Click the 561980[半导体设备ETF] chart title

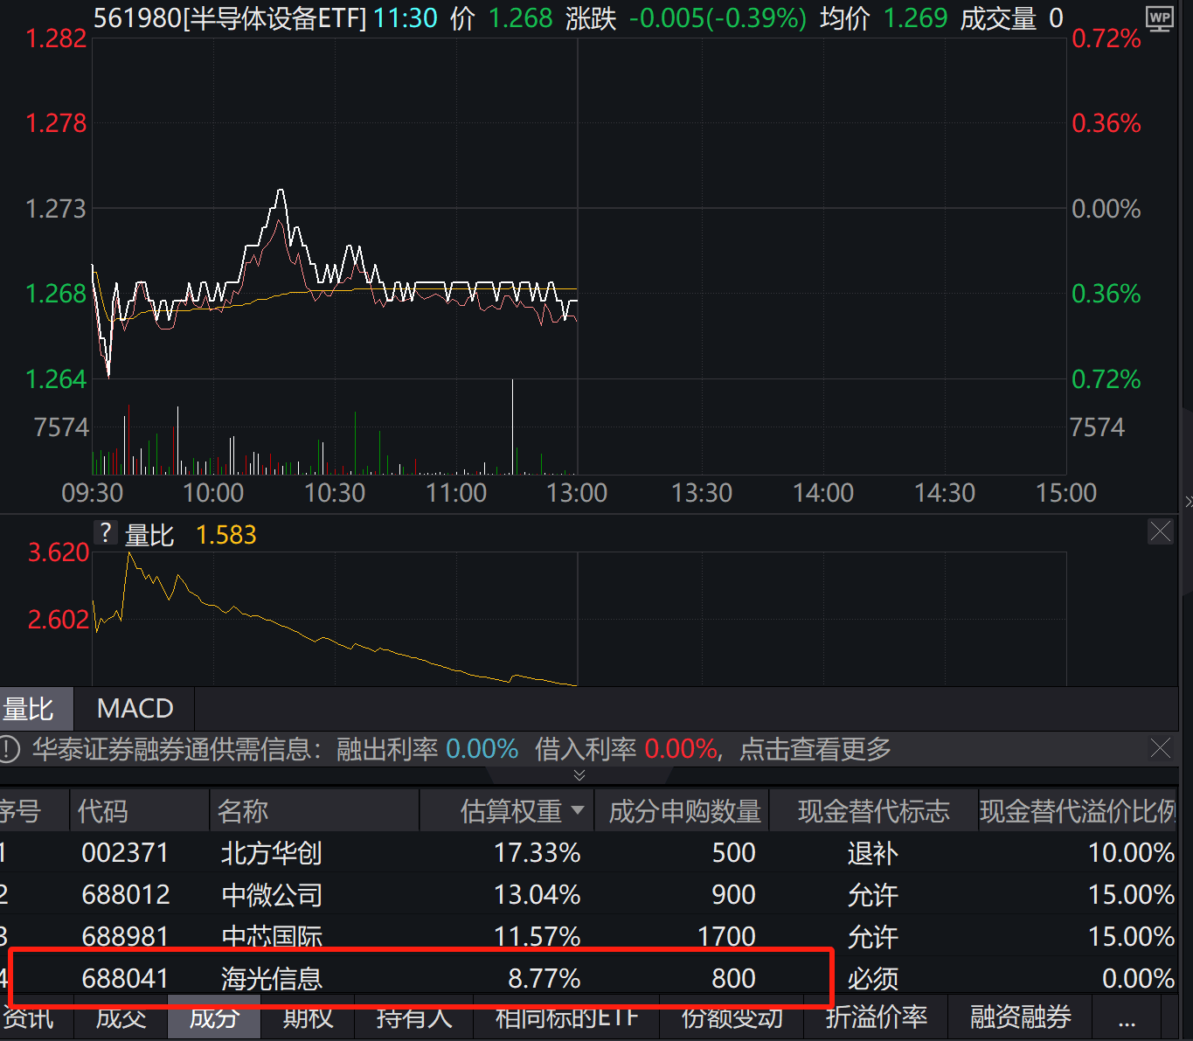(x=230, y=18)
